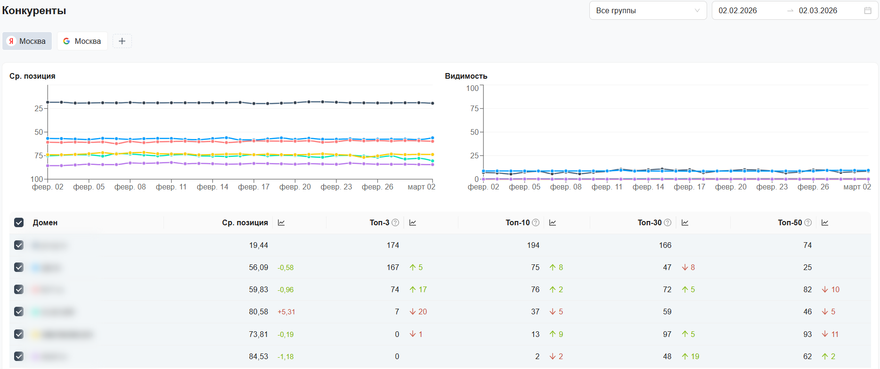Switch to the Yandex Москва tab
Image resolution: width=880 pixels, height=369 pixels.
[x=27, y=41]
